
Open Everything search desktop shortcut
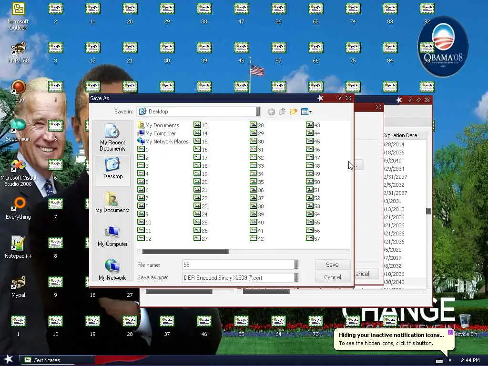pos(18,208)
